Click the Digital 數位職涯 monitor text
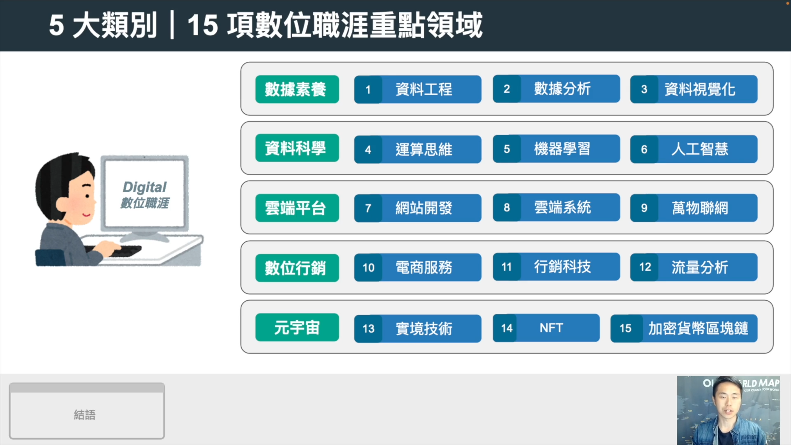This screenshot has height=445, width=791. pos(145,194)
